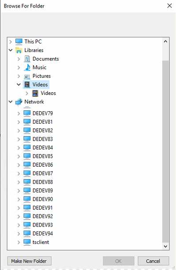
Task: Click the DEDEV86 computer icon
Action: [27, 165]
